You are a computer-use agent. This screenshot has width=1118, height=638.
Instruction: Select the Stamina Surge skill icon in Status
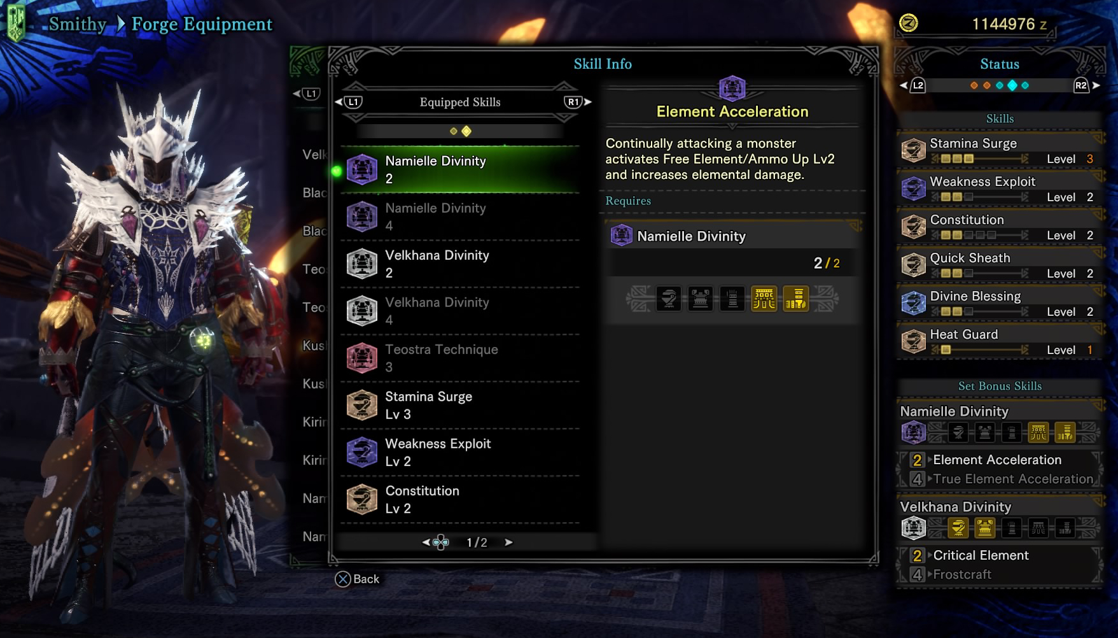[914, 151]
